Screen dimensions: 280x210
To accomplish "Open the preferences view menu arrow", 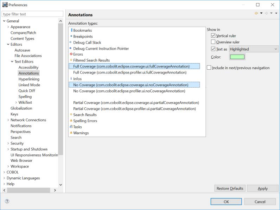I will pyautogui.click(x=276, y=13).
